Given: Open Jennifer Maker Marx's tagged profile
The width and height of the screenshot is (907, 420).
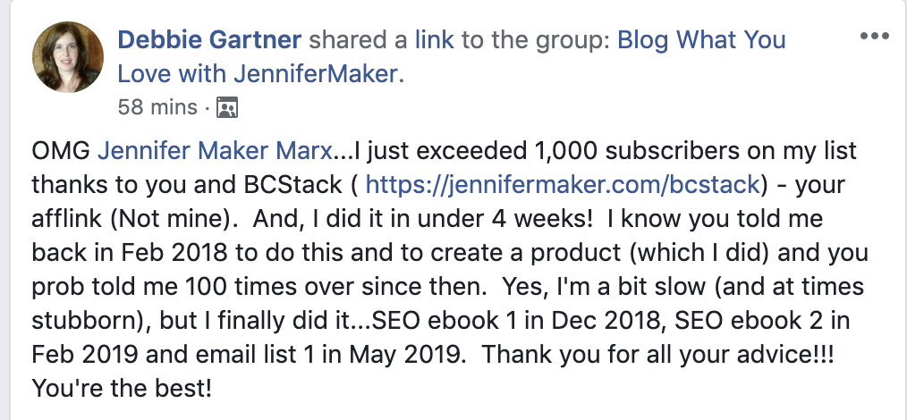Looking at the screenshot, I should [x=216, y=151].
